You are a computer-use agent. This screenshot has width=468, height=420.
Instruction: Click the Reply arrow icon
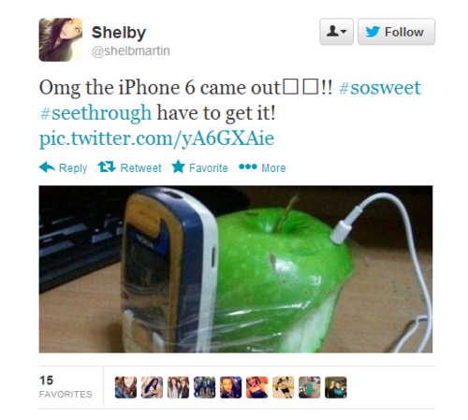[x=47, y=167]
